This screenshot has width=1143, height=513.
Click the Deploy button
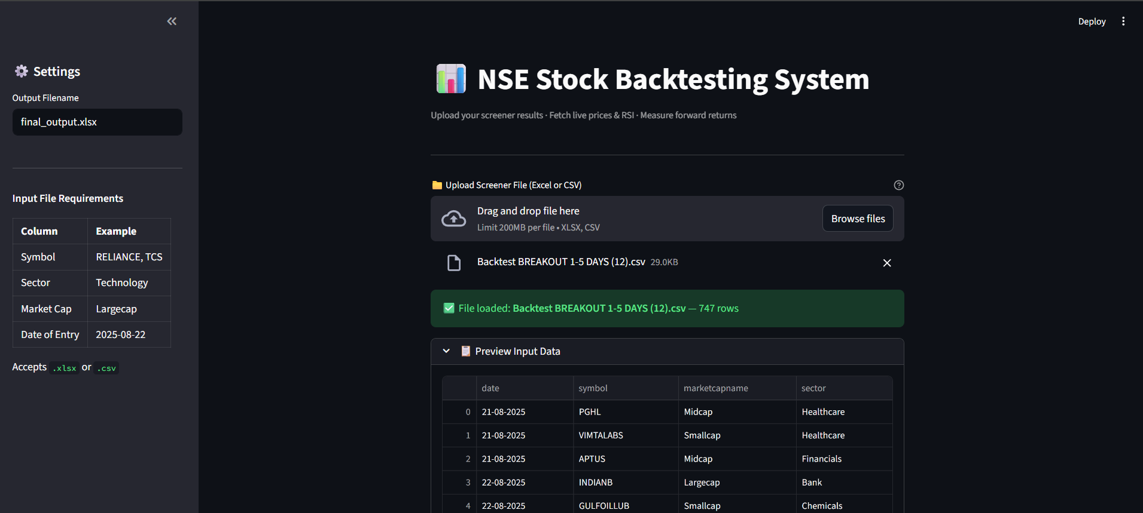(x=1092, y=21)
